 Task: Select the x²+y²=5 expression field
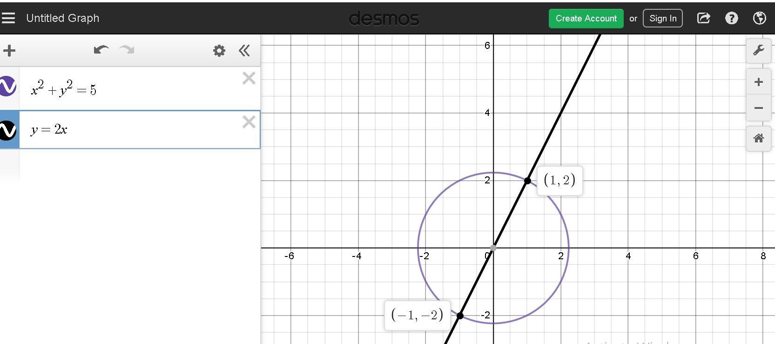[140, 89]
